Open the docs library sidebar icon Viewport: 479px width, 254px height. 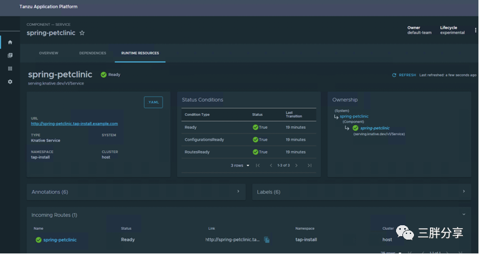tap(10, 56)
